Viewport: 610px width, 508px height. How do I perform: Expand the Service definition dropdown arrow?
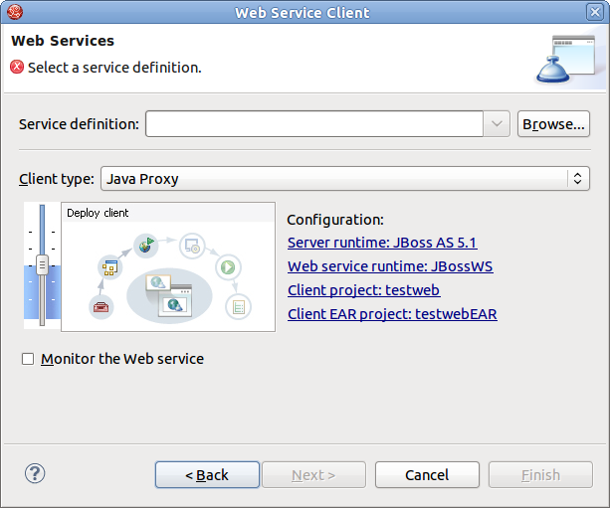click(x=497, y=124)
